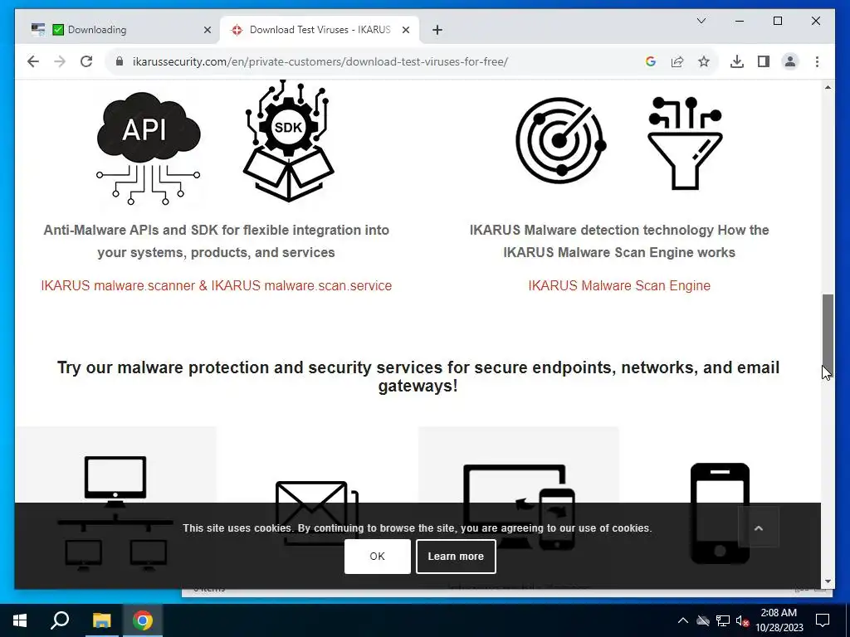Click the smartphone icon
The image size is (850, 637).
click(x=720, y=513)
